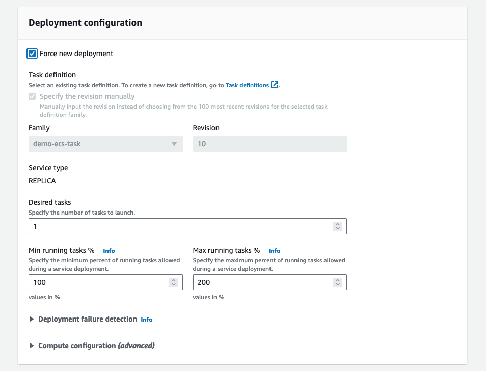Open Info for Max running tasks %

pos(275,251)
